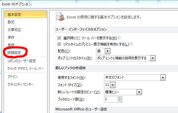Open the 使用するフォント dropdown
This screenshot has width=178, height=113.
tap(163, 78)
